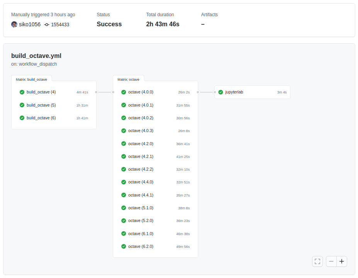Viewport: 358px width, 278px height.
Task: Click the Success status text
Action: pos(109,24)
